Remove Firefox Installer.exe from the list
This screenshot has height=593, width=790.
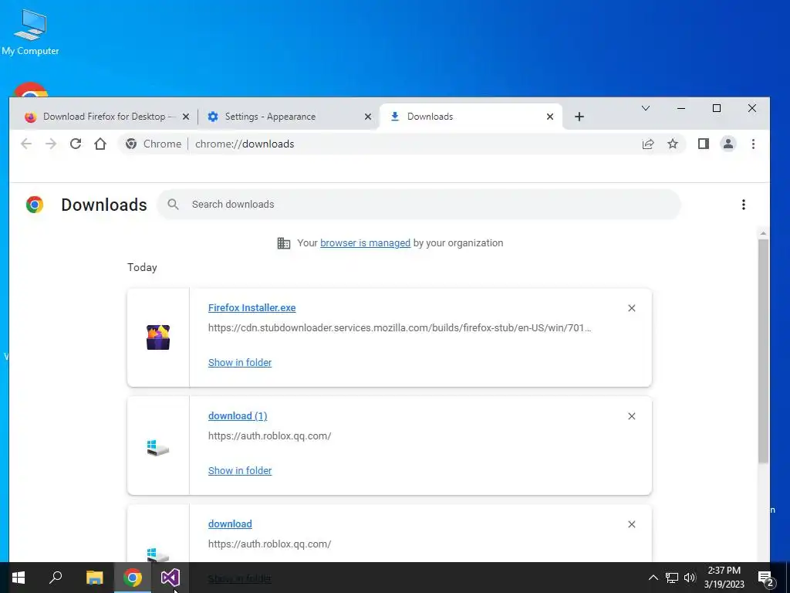[x=632, y=308]
